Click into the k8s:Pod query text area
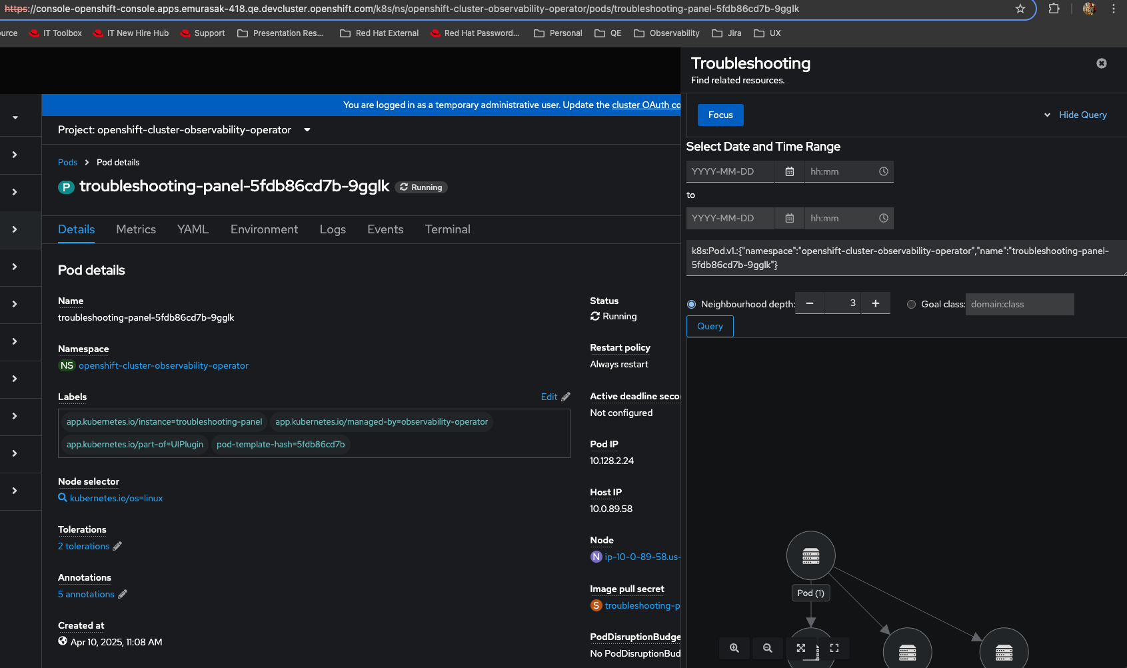This screenshot has height=668, width=1127. pos(906,258)
